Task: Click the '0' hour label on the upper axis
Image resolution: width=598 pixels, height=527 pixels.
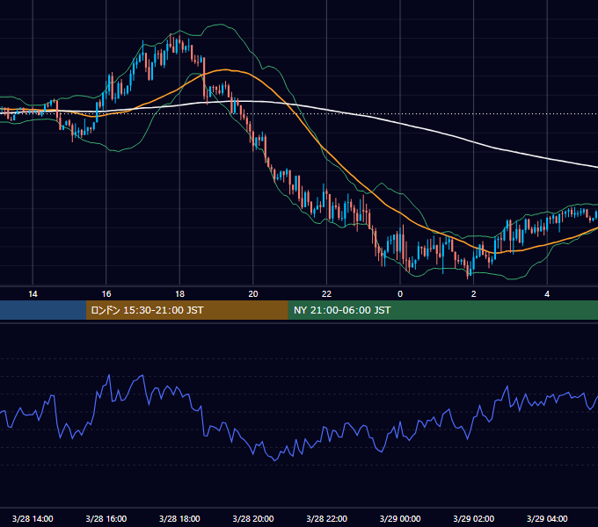Action: 400,294
